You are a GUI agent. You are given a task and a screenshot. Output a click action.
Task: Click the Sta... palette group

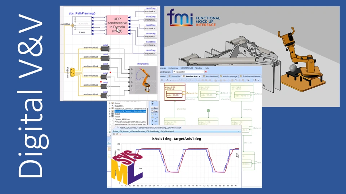[x=155, y=111]
